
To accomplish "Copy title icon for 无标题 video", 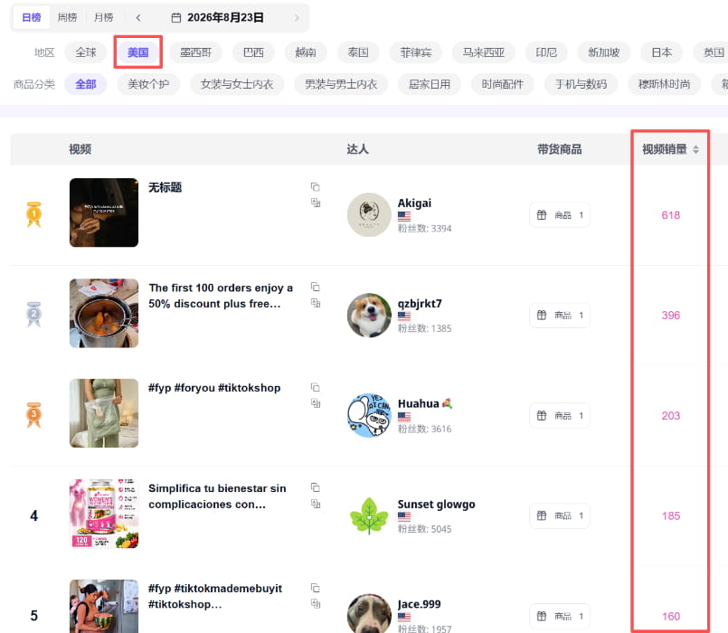I will click(316, 186).
